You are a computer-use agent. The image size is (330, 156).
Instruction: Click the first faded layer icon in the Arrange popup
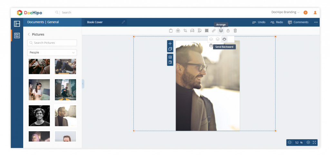coord(211,39)
